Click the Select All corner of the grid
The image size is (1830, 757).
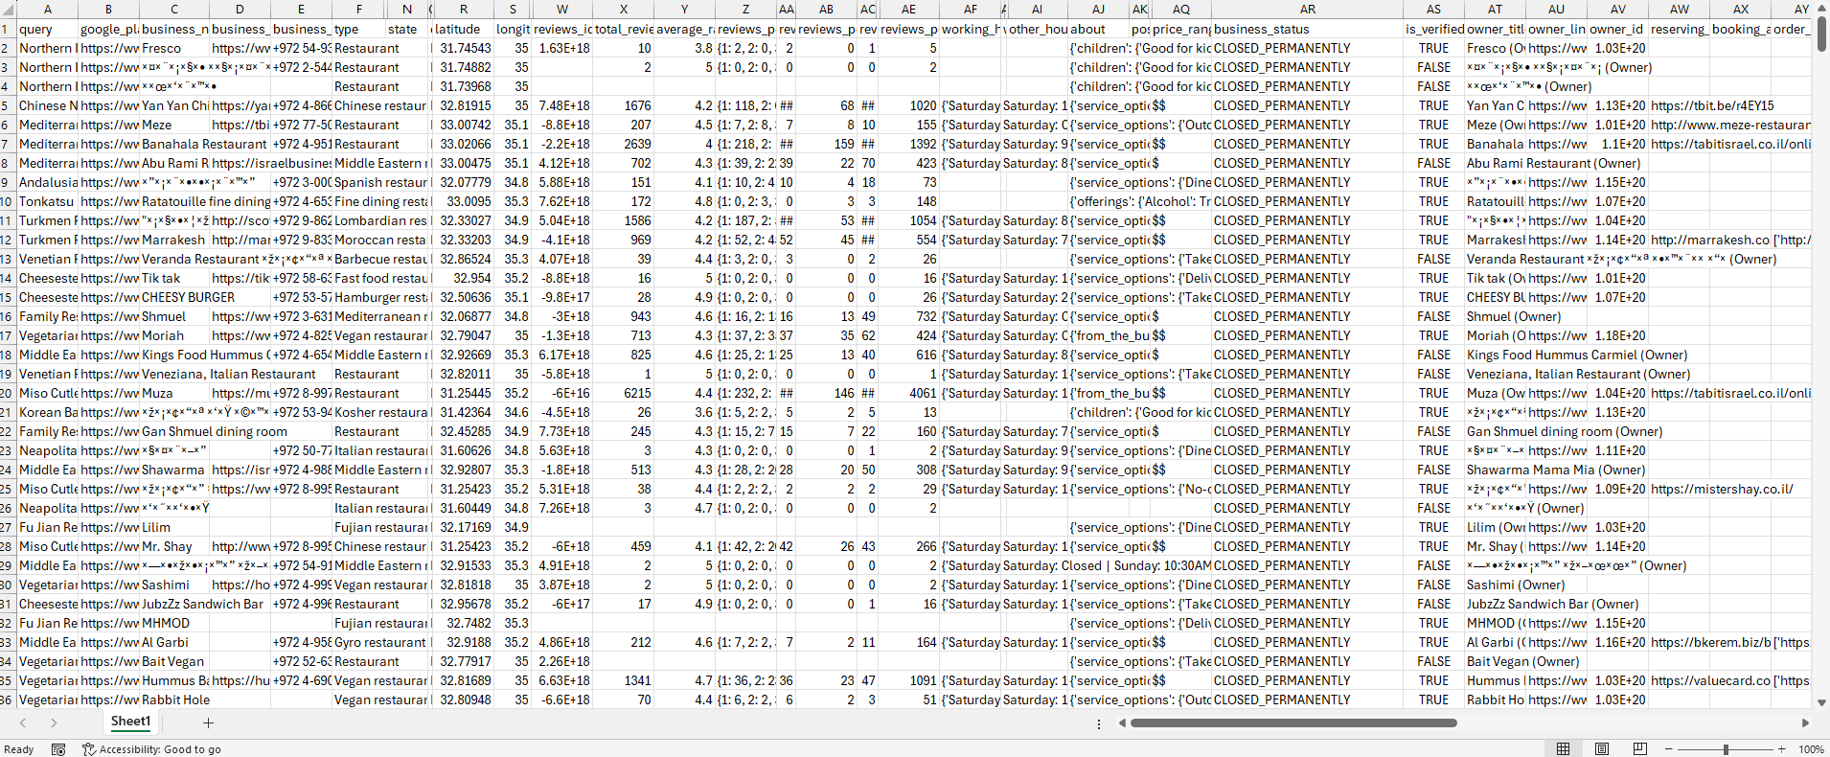coord(8,10)
